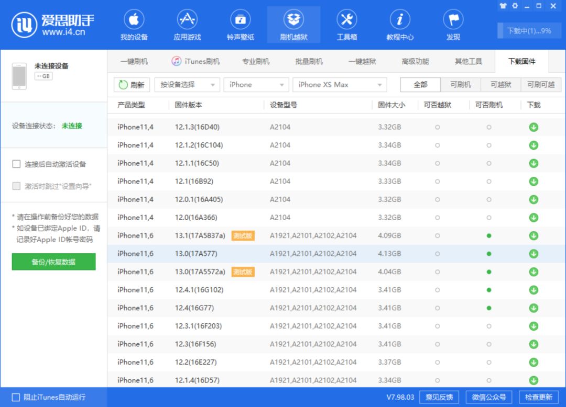
Task: Filter by 可越狱 firmware
Action: tap(501, 85)
